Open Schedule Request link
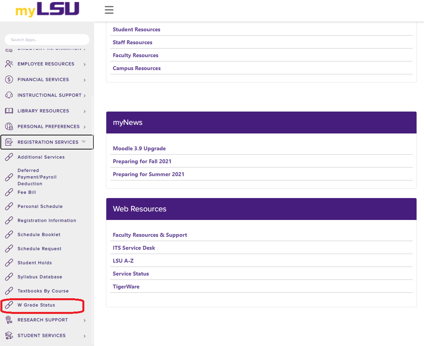The image size is (424, 346). tap(40, 249)
